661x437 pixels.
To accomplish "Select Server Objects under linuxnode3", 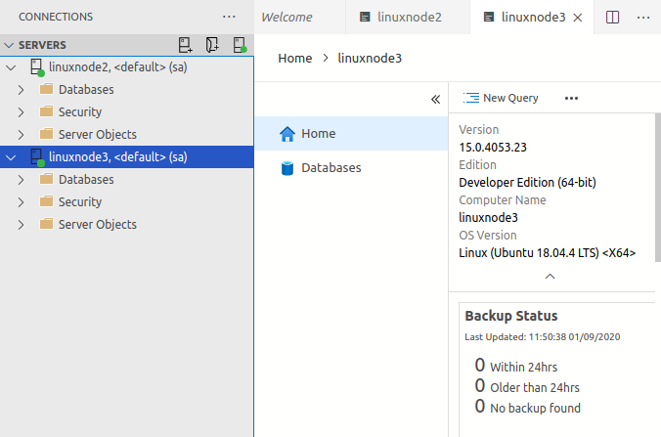I will tap(97, 225).
